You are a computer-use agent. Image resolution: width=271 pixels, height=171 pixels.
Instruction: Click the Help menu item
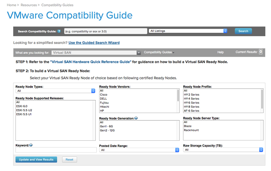(220, 52)
